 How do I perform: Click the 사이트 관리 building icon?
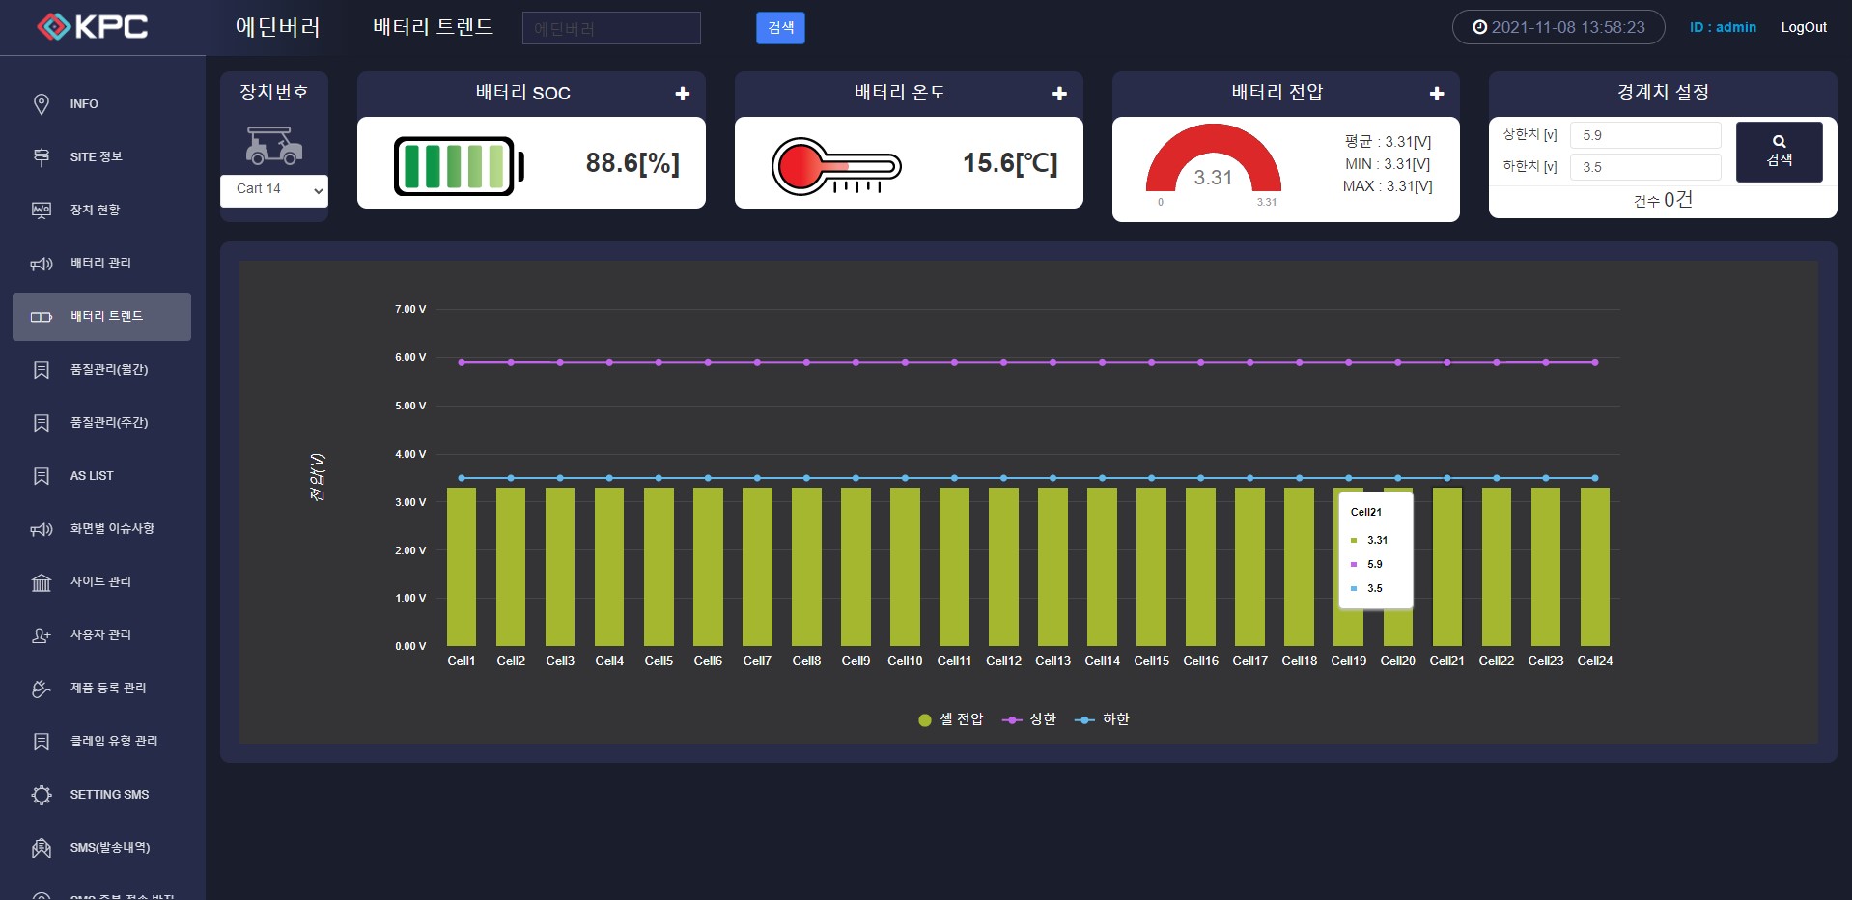[42, 582]
